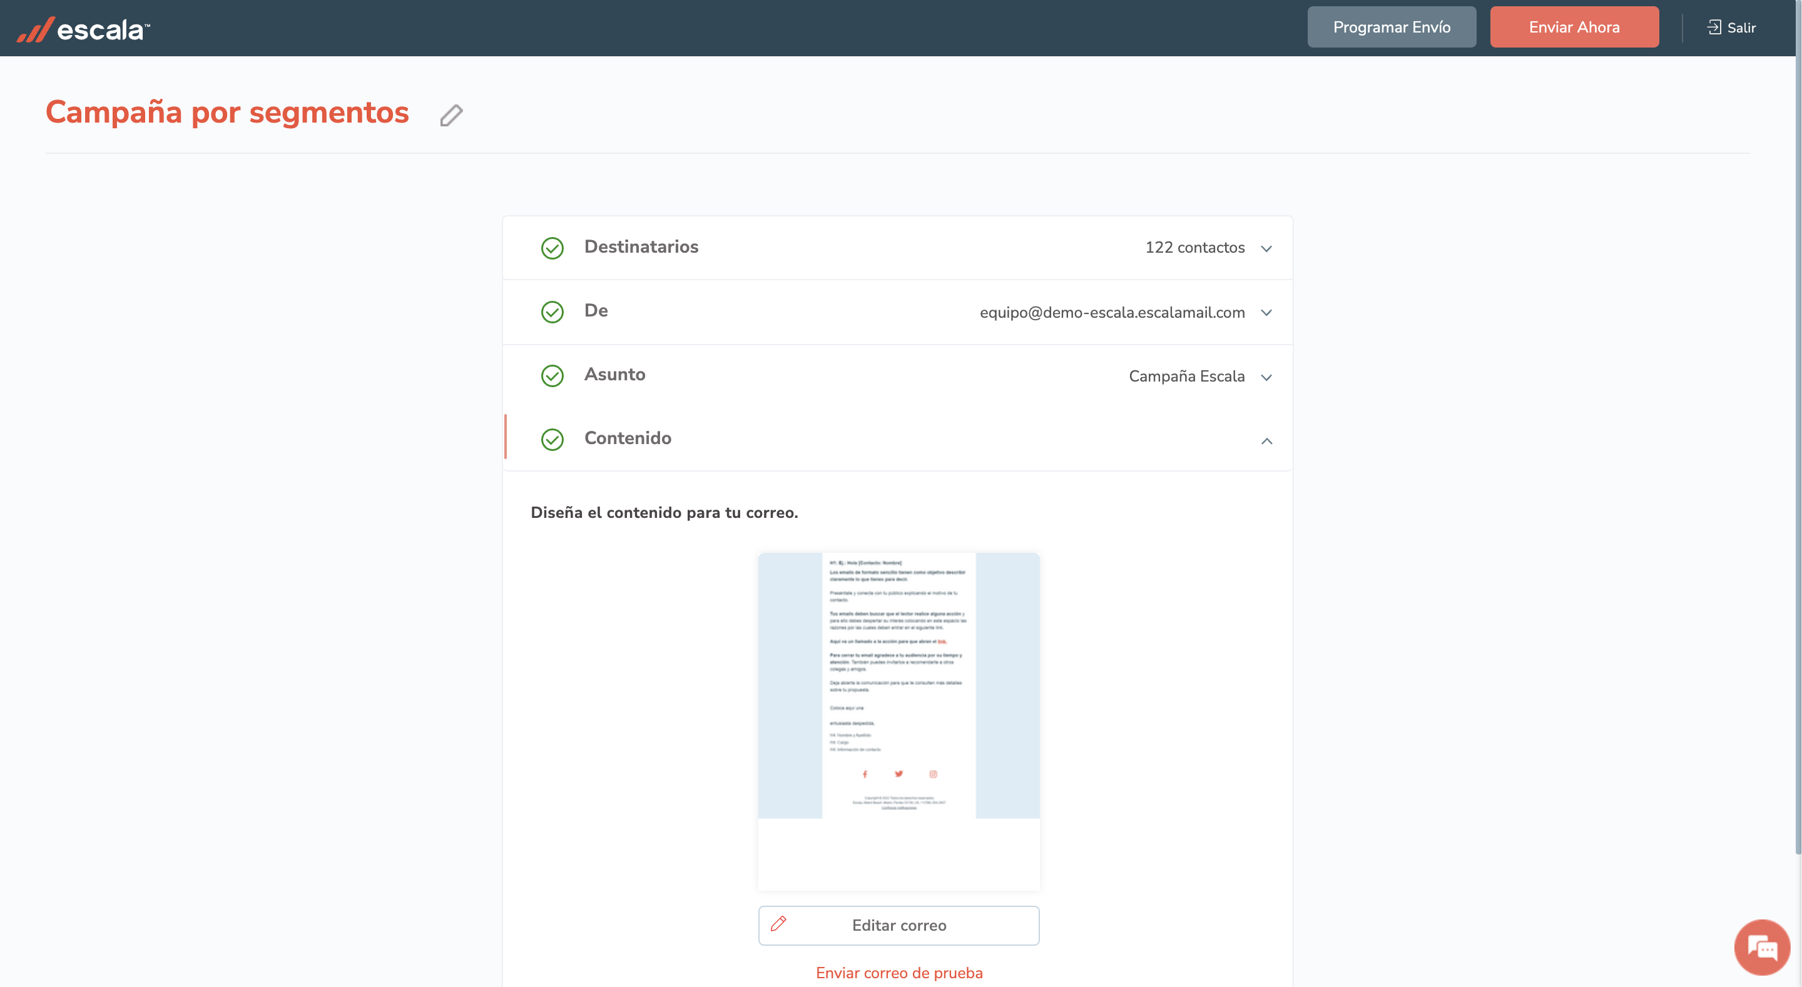Expand the Destinatarios section chevron
Viewport: 1802px width, 987px height.
click(1266, 248)
